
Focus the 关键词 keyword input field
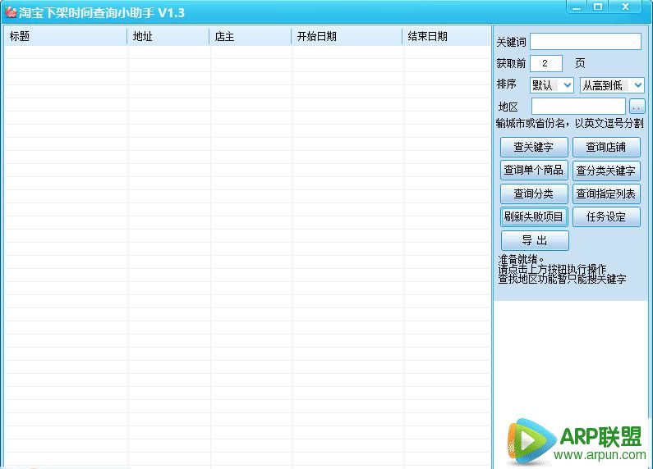point(585,42)
